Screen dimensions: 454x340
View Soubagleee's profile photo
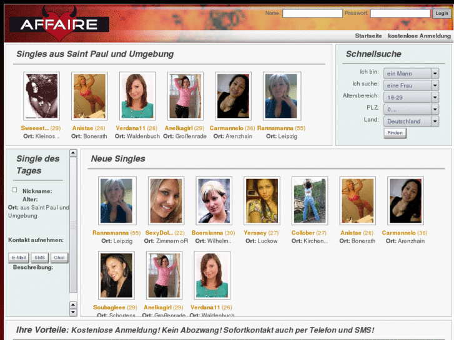pyautogui.click(x=116, y=275)
